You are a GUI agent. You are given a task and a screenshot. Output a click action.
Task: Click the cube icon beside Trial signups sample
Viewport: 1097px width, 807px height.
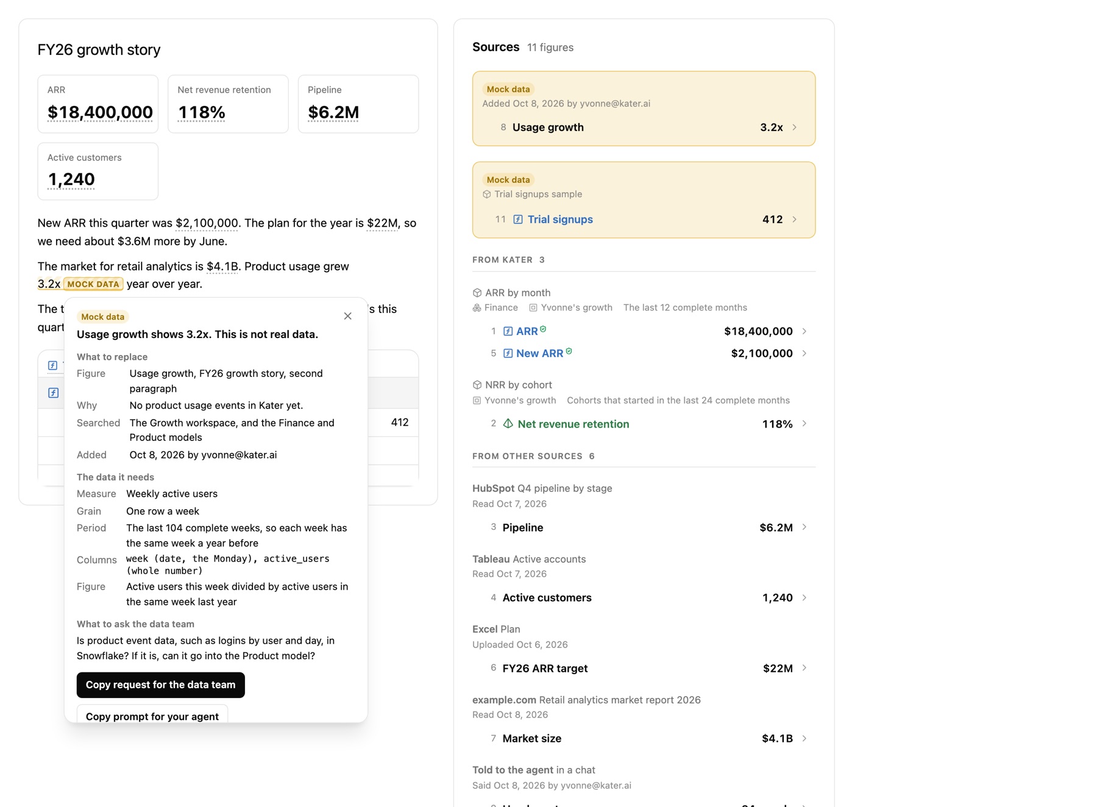coord(486,194)
